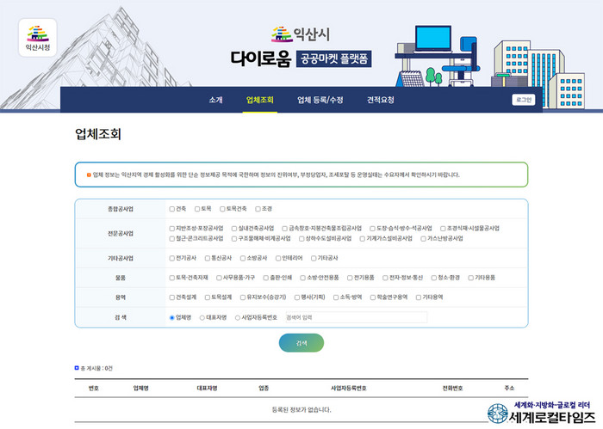Check the 건축 checkbox under 종합공사업

pyautogui.click(x=172, y=209)
